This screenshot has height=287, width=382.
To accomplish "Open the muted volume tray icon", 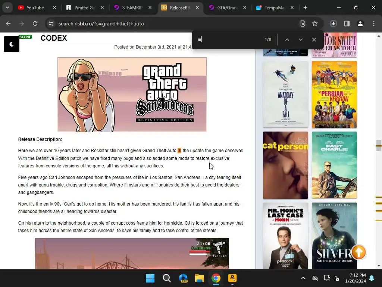I will tap(337, 278).
